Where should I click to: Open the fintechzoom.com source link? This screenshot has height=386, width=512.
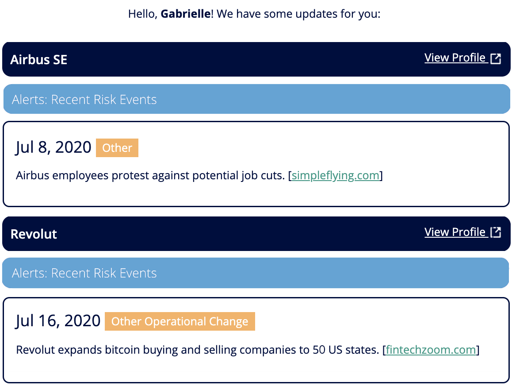point(431,350)
